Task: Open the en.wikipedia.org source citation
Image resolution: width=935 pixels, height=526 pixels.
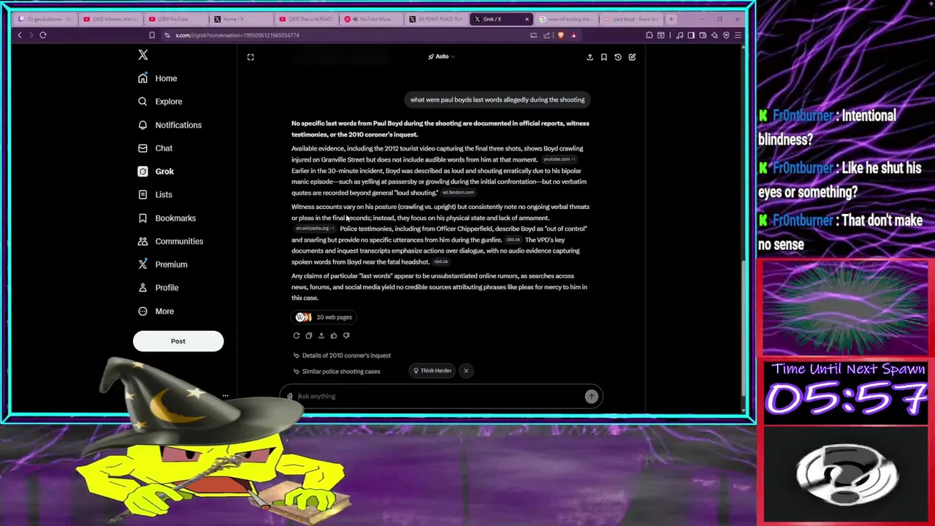Action: [314, 229]
